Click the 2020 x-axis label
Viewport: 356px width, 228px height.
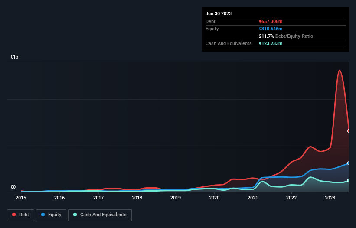pyautogui.click(x=214, y=198)
